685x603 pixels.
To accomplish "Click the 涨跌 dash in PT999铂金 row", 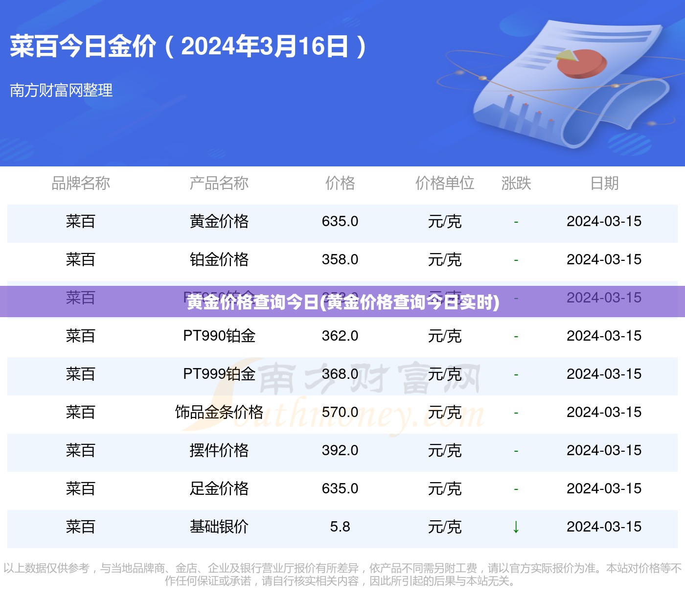I will (516, 375).
